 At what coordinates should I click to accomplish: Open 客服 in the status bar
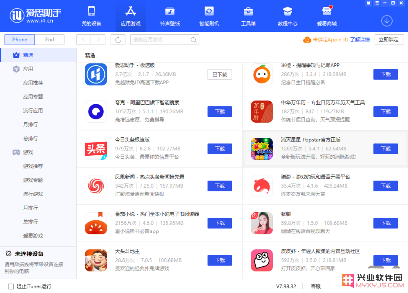[316, 286]
